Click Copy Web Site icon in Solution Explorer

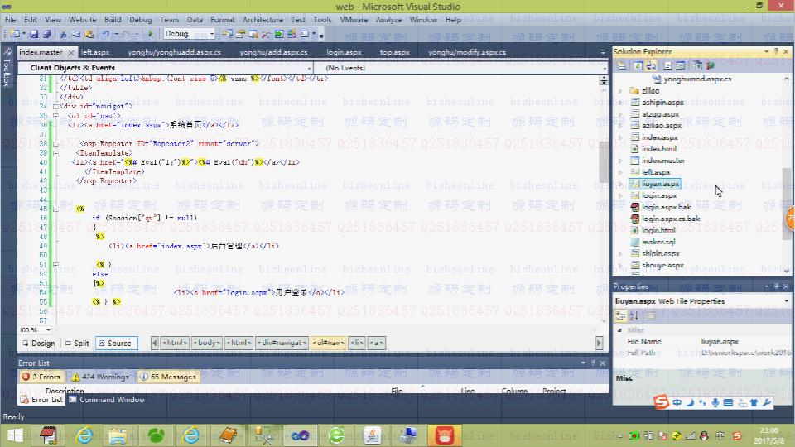coord(697,65)
